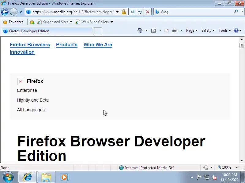Click the broken image icon beside Firefox
The height and width of the screenshot is (183, 245).
pos(21,81)
